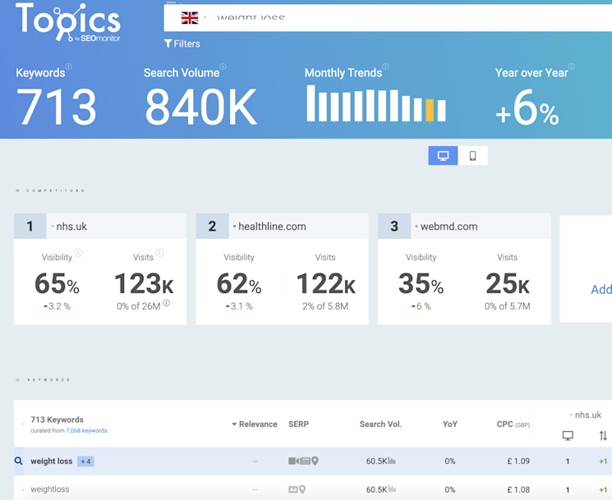
Task: Open the 7,068 keywords link
Action: (x=86, y=430)
